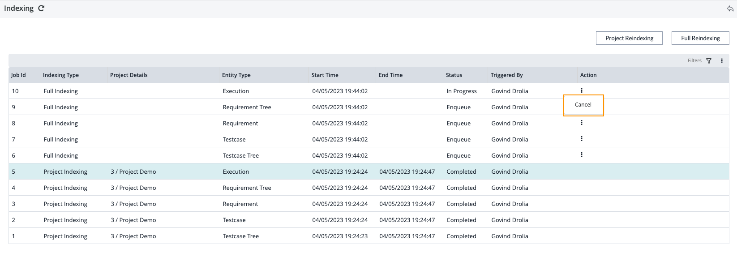This screenshot has height=257, width=737.
Task: Sort by the Indexing Type column header
Action: coord(61,75)
